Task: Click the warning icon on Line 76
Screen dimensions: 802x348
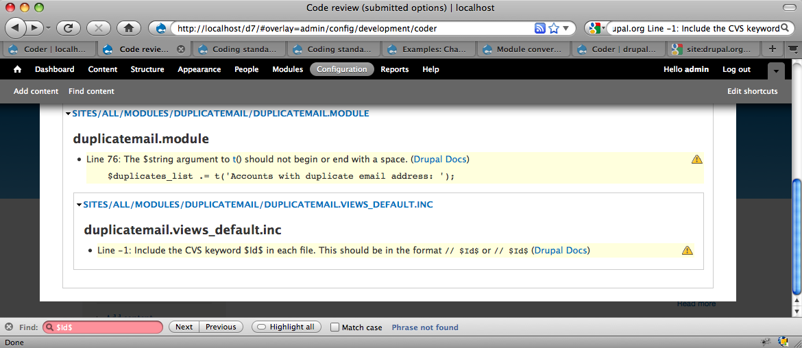Action: click(696, 160)
